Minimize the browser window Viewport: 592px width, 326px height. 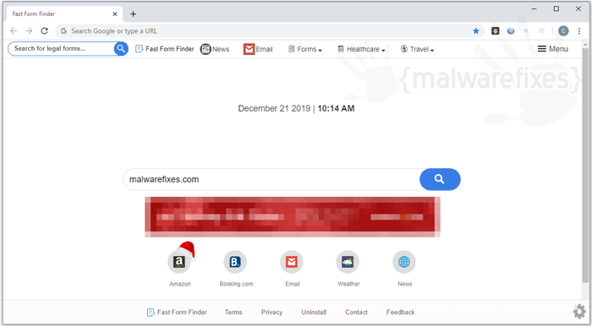tap(534, 8)
